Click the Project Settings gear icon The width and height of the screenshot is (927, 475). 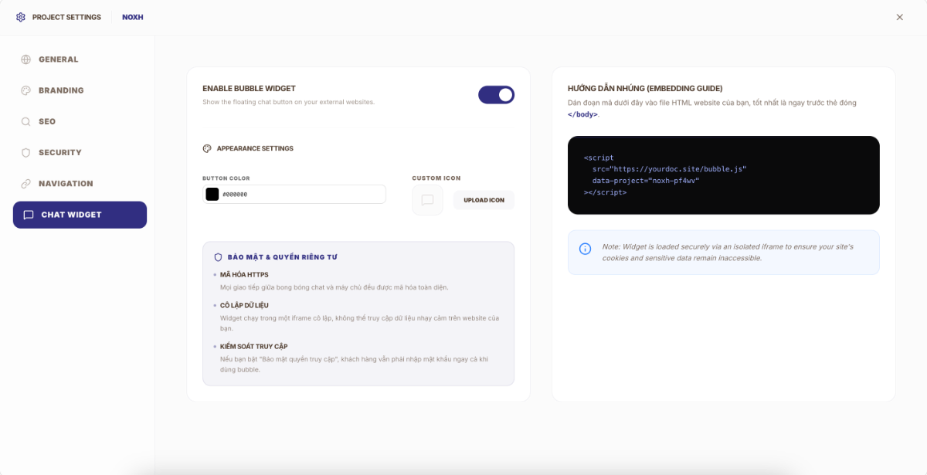(21, 17)
